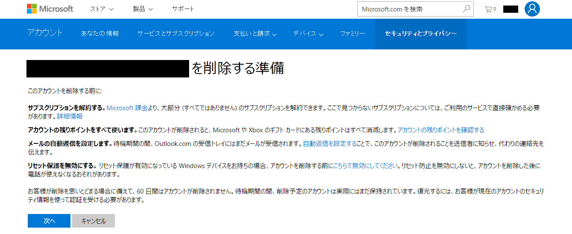
Task: Click the search magnifier icon
Action: 467,9
